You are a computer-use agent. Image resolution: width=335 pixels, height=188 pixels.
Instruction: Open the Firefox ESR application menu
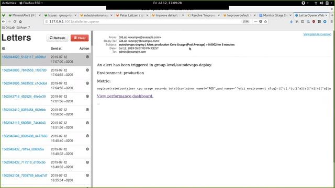(x=31, y=3)
